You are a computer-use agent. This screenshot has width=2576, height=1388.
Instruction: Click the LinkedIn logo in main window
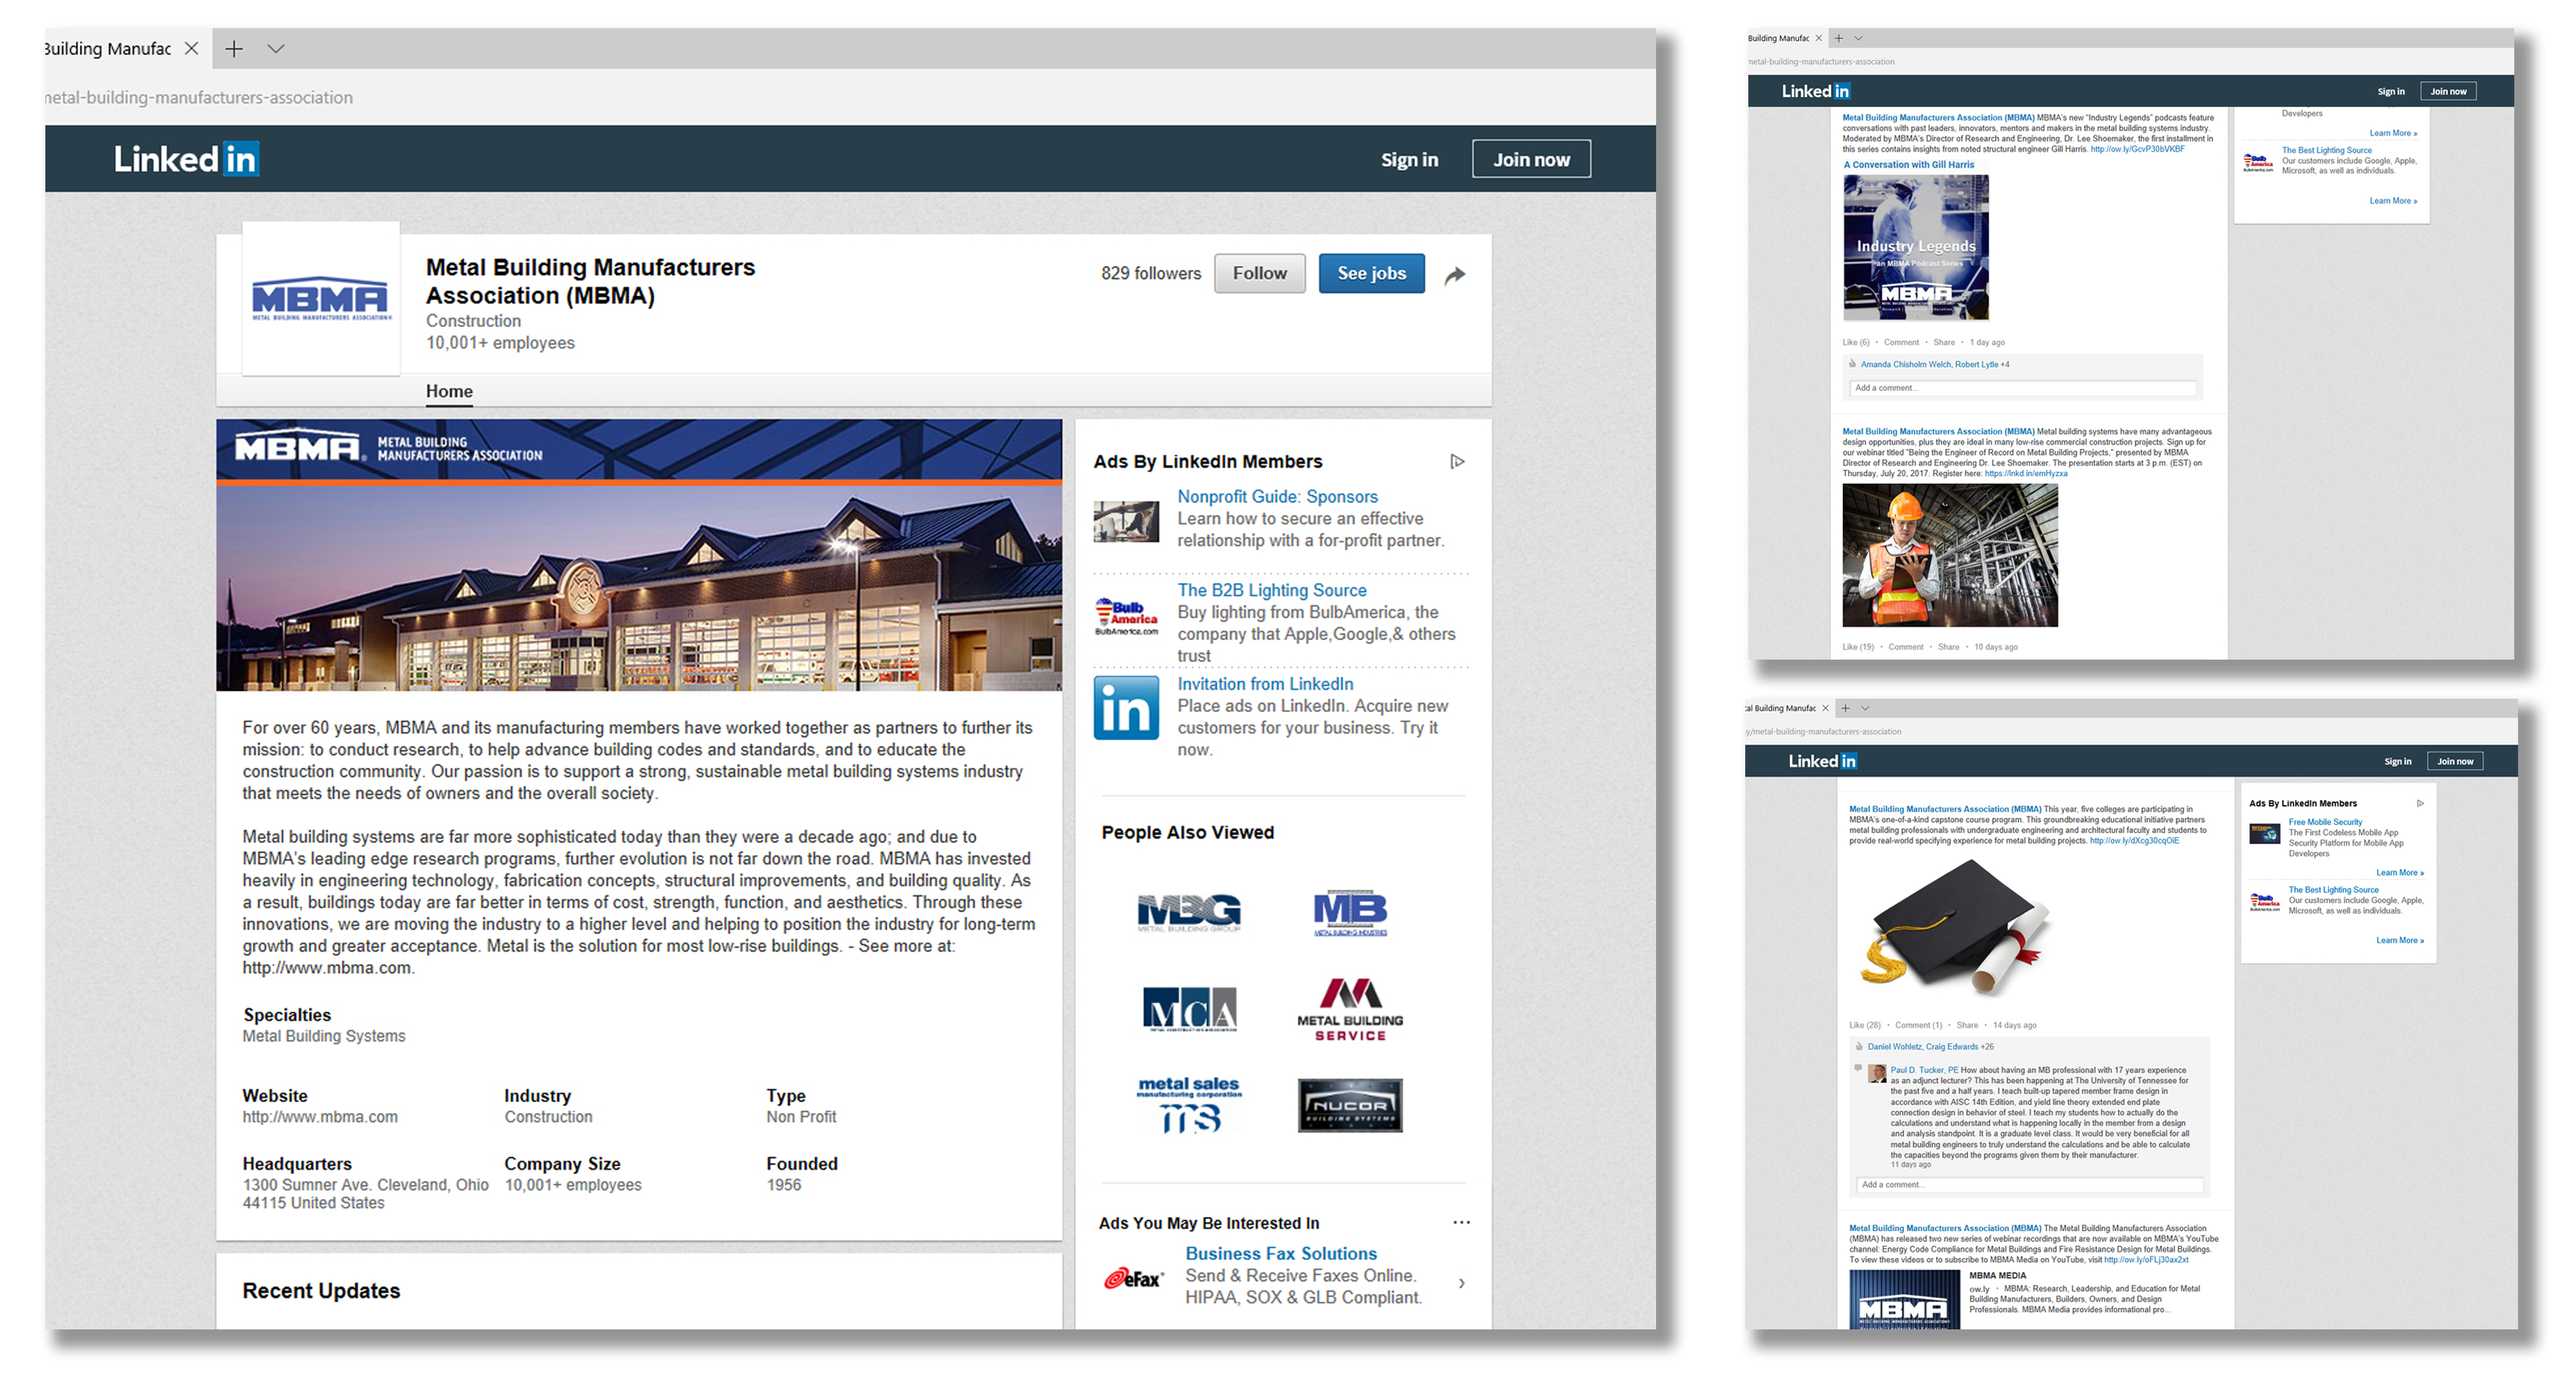click(187, 159)
